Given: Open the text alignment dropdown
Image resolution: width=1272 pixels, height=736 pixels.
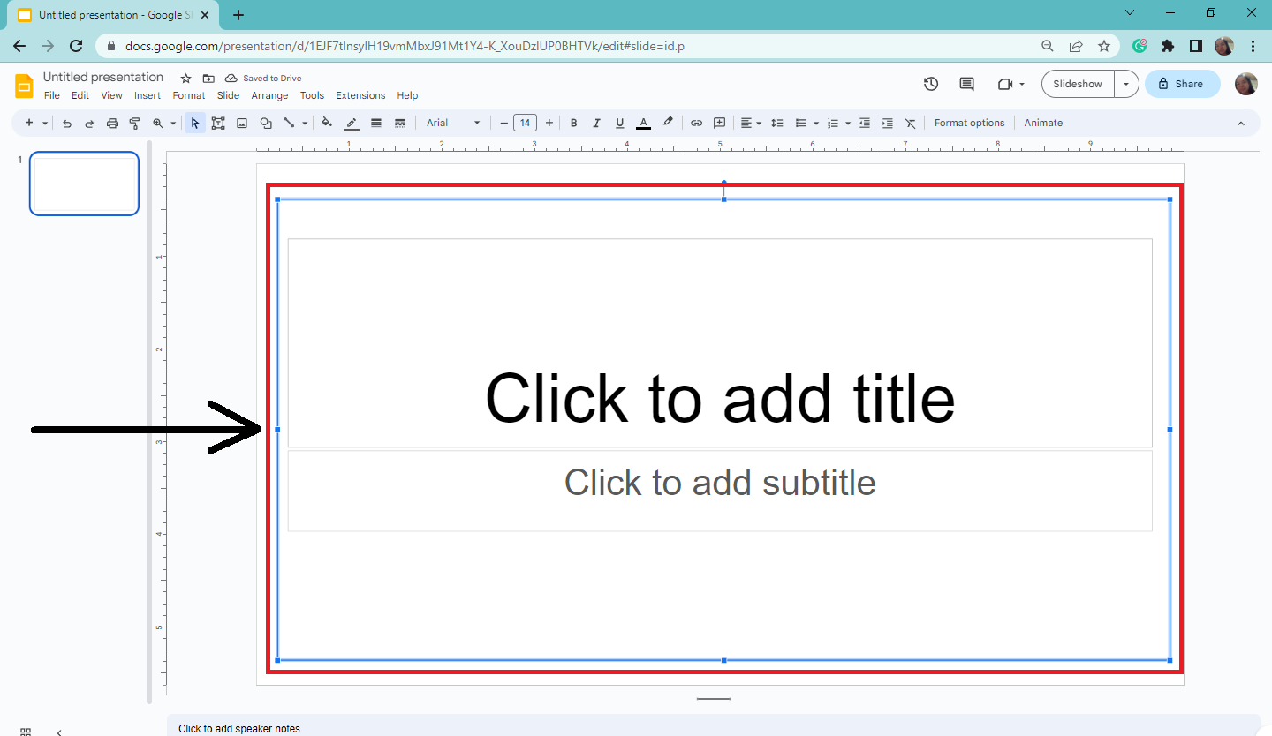Looking at the screenshot, I should click(752, 123).
